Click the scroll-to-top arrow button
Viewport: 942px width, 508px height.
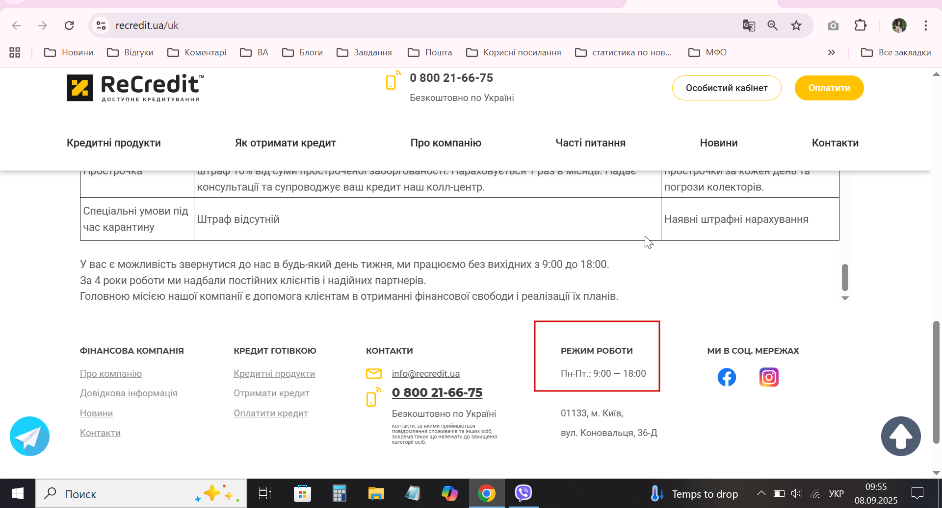tap(901, 436)
